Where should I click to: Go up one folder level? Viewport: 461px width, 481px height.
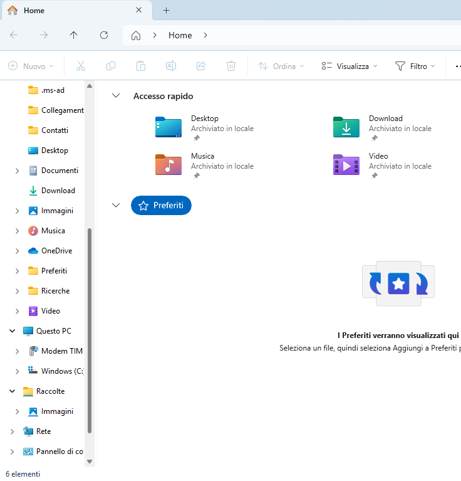[73, 35]
